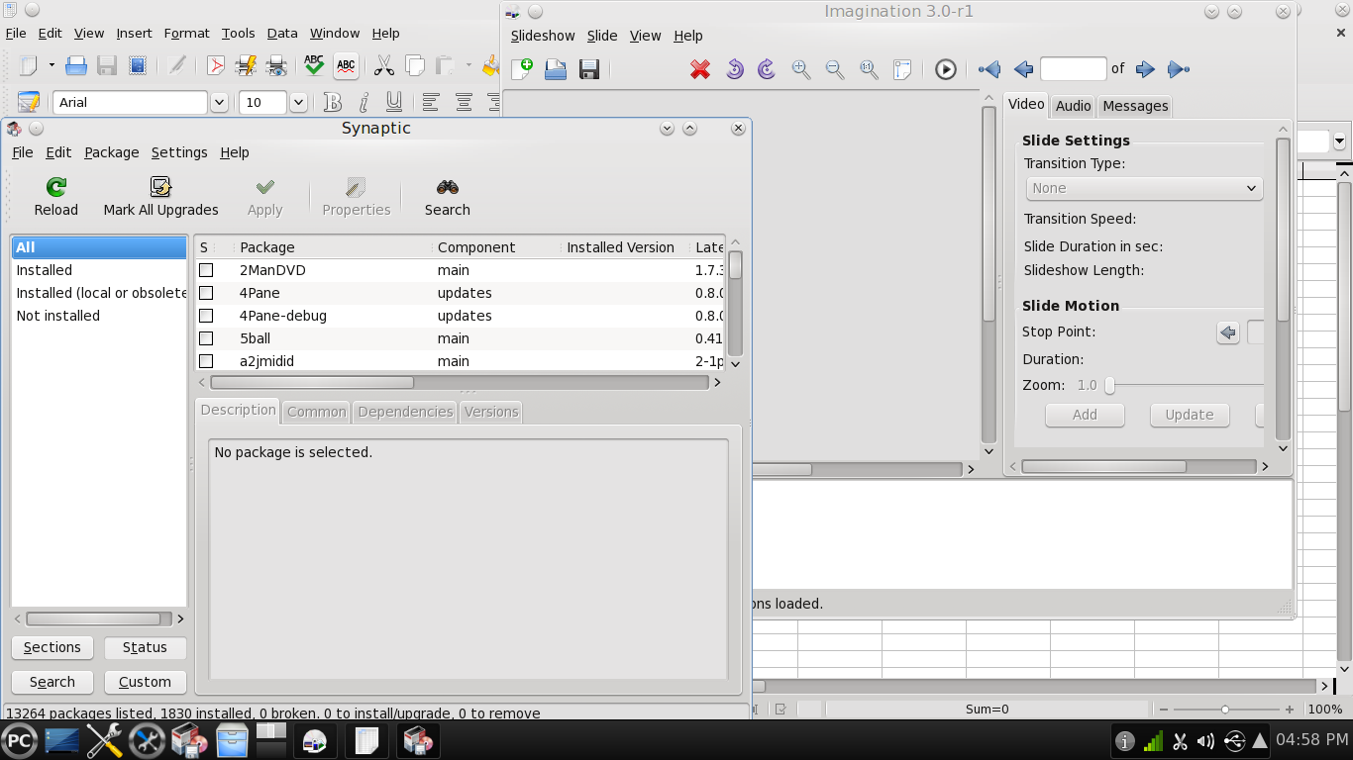Save the slideshow with Imagination's floppy icon

pyautogui.click(x=589, y=69)
